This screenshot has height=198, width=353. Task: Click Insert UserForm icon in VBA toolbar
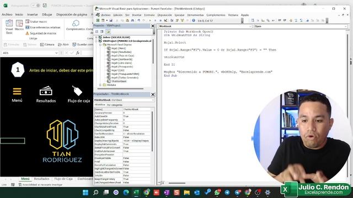(x=103, y=20)
